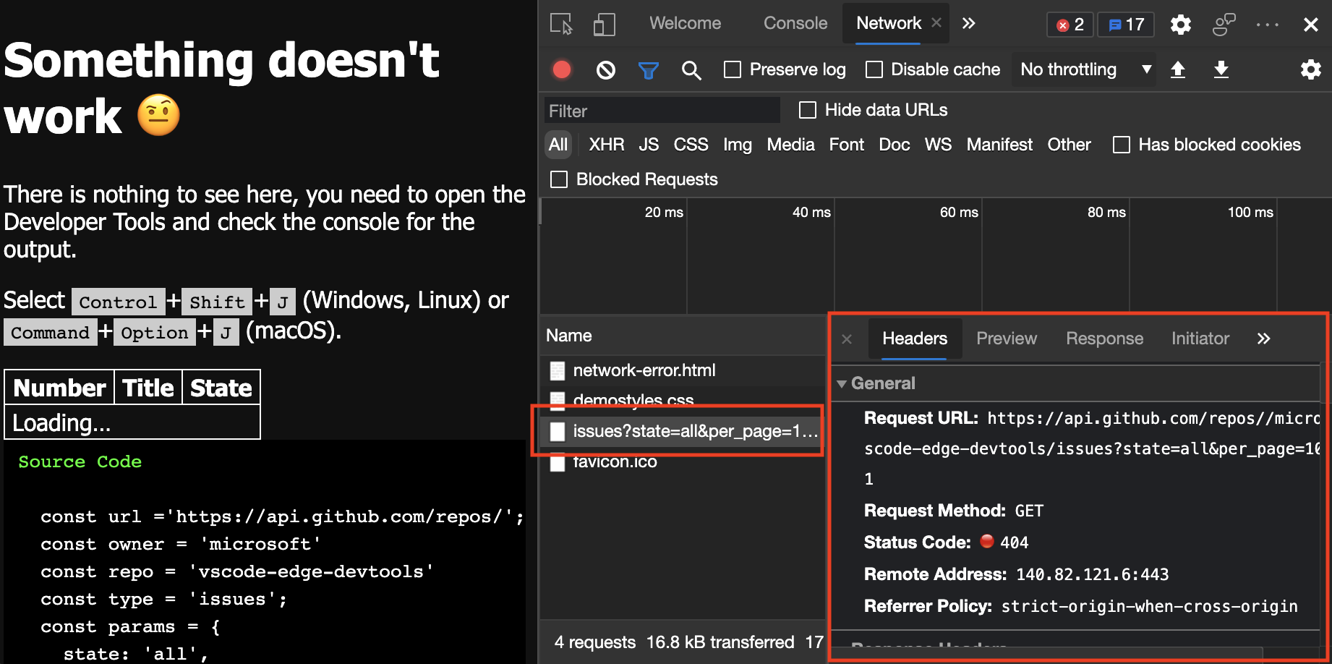Filter requests by Media

tap(790, 145)
